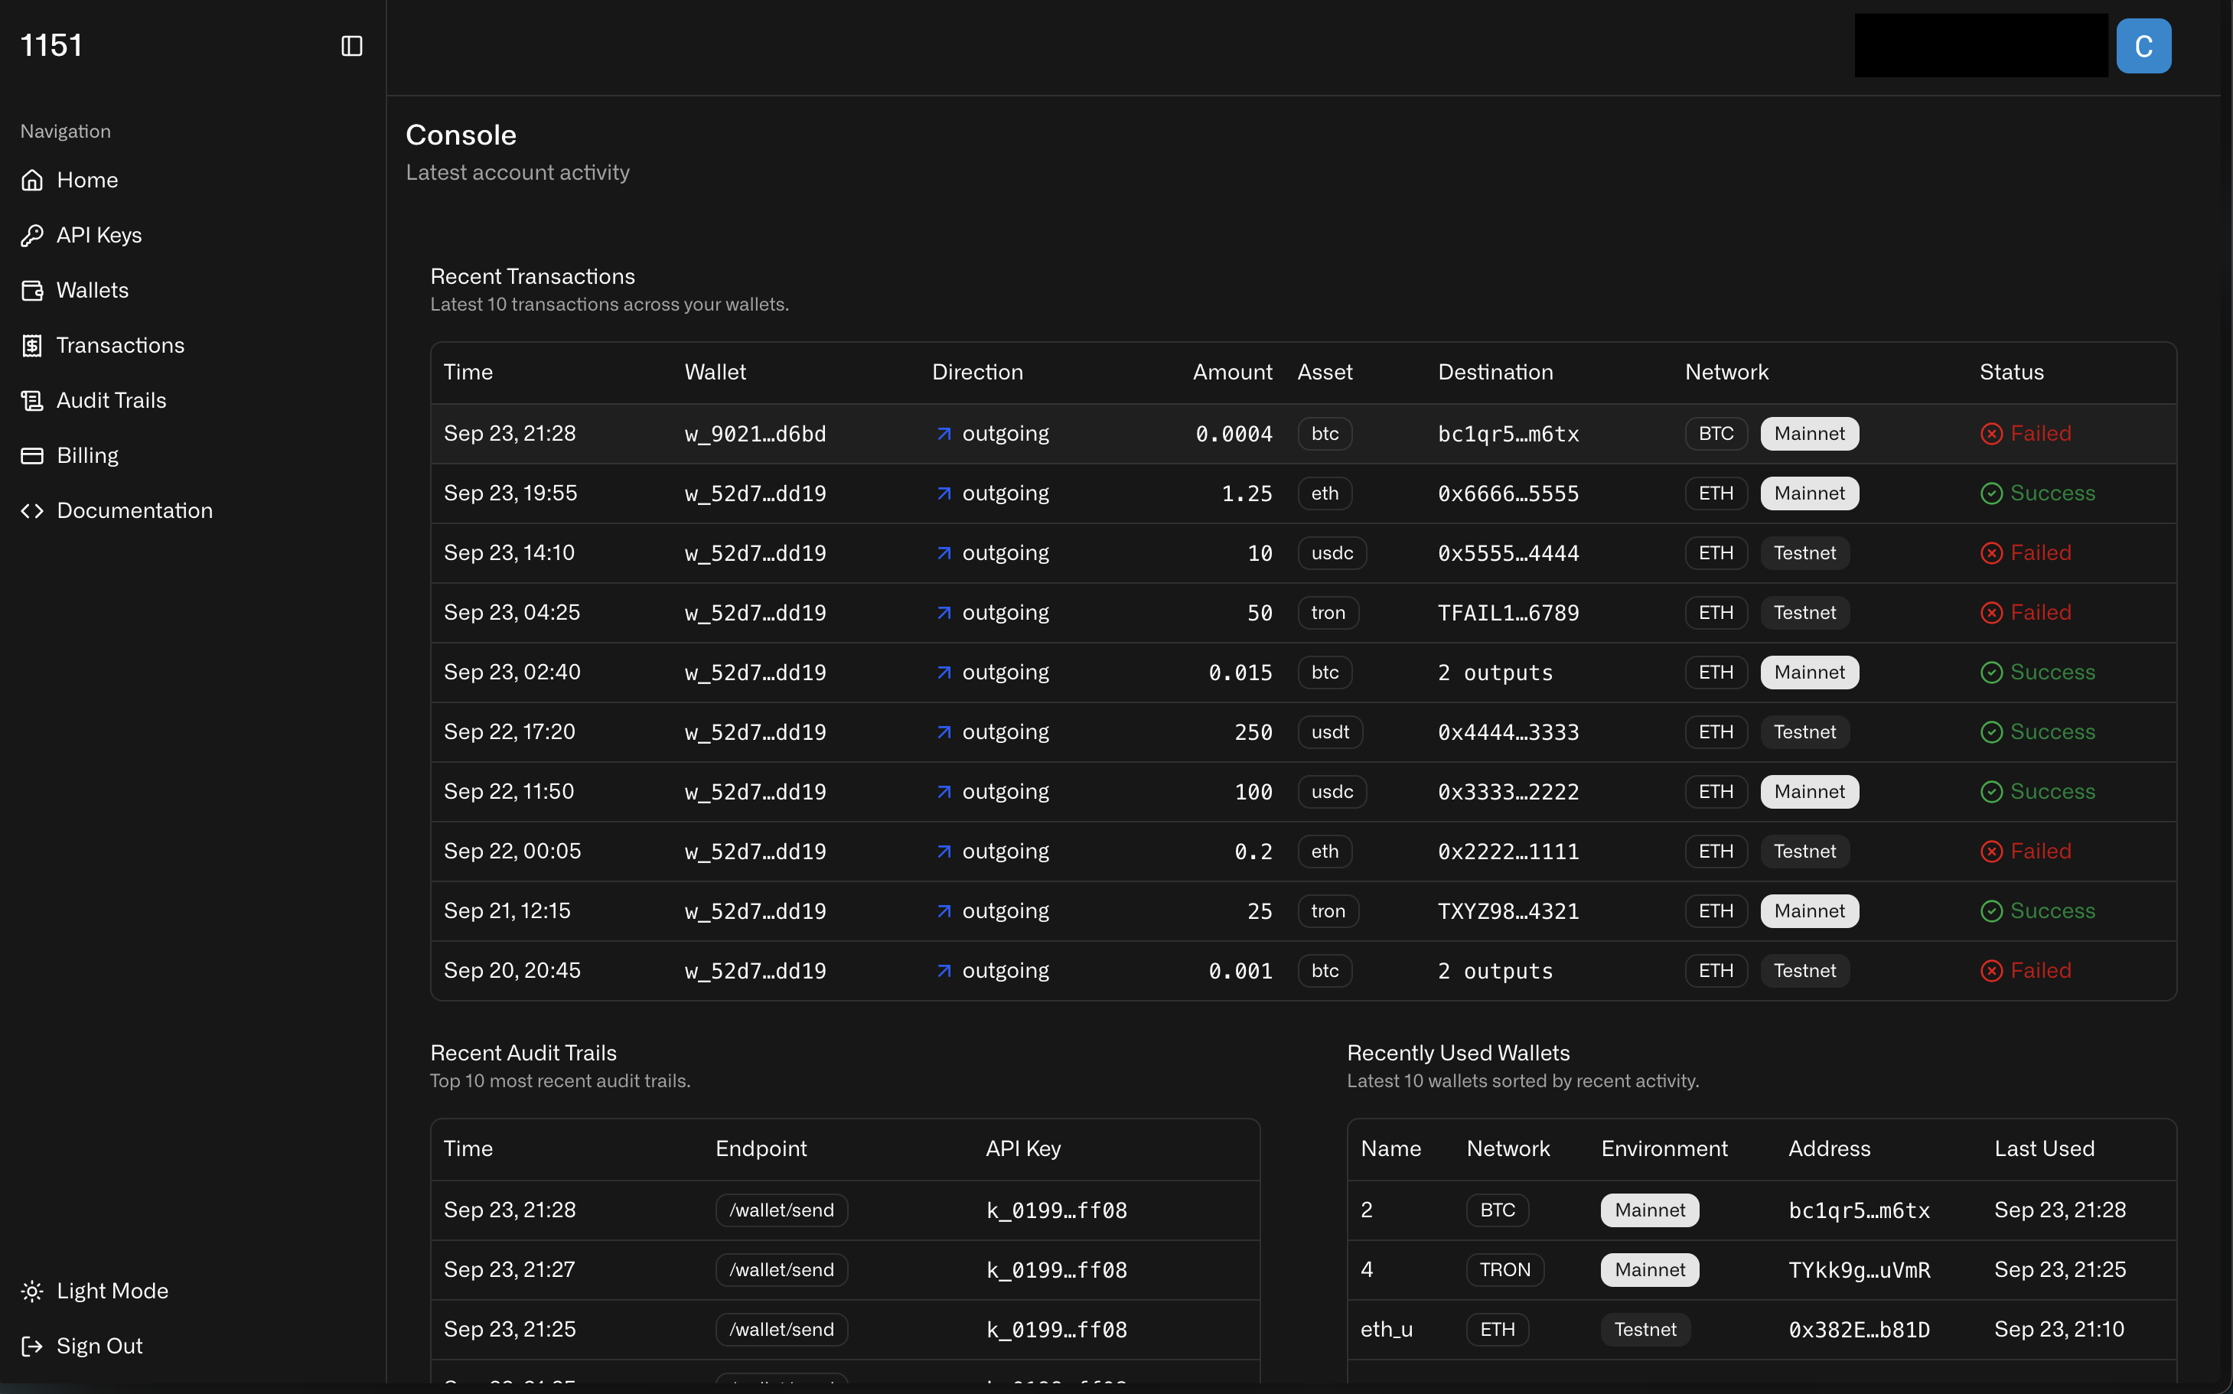
Task: Click the success check icon in the Sep 21, 12:15 row
Action: click(1991, 911)
